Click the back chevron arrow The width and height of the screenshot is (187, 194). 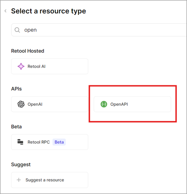[5, 11]
